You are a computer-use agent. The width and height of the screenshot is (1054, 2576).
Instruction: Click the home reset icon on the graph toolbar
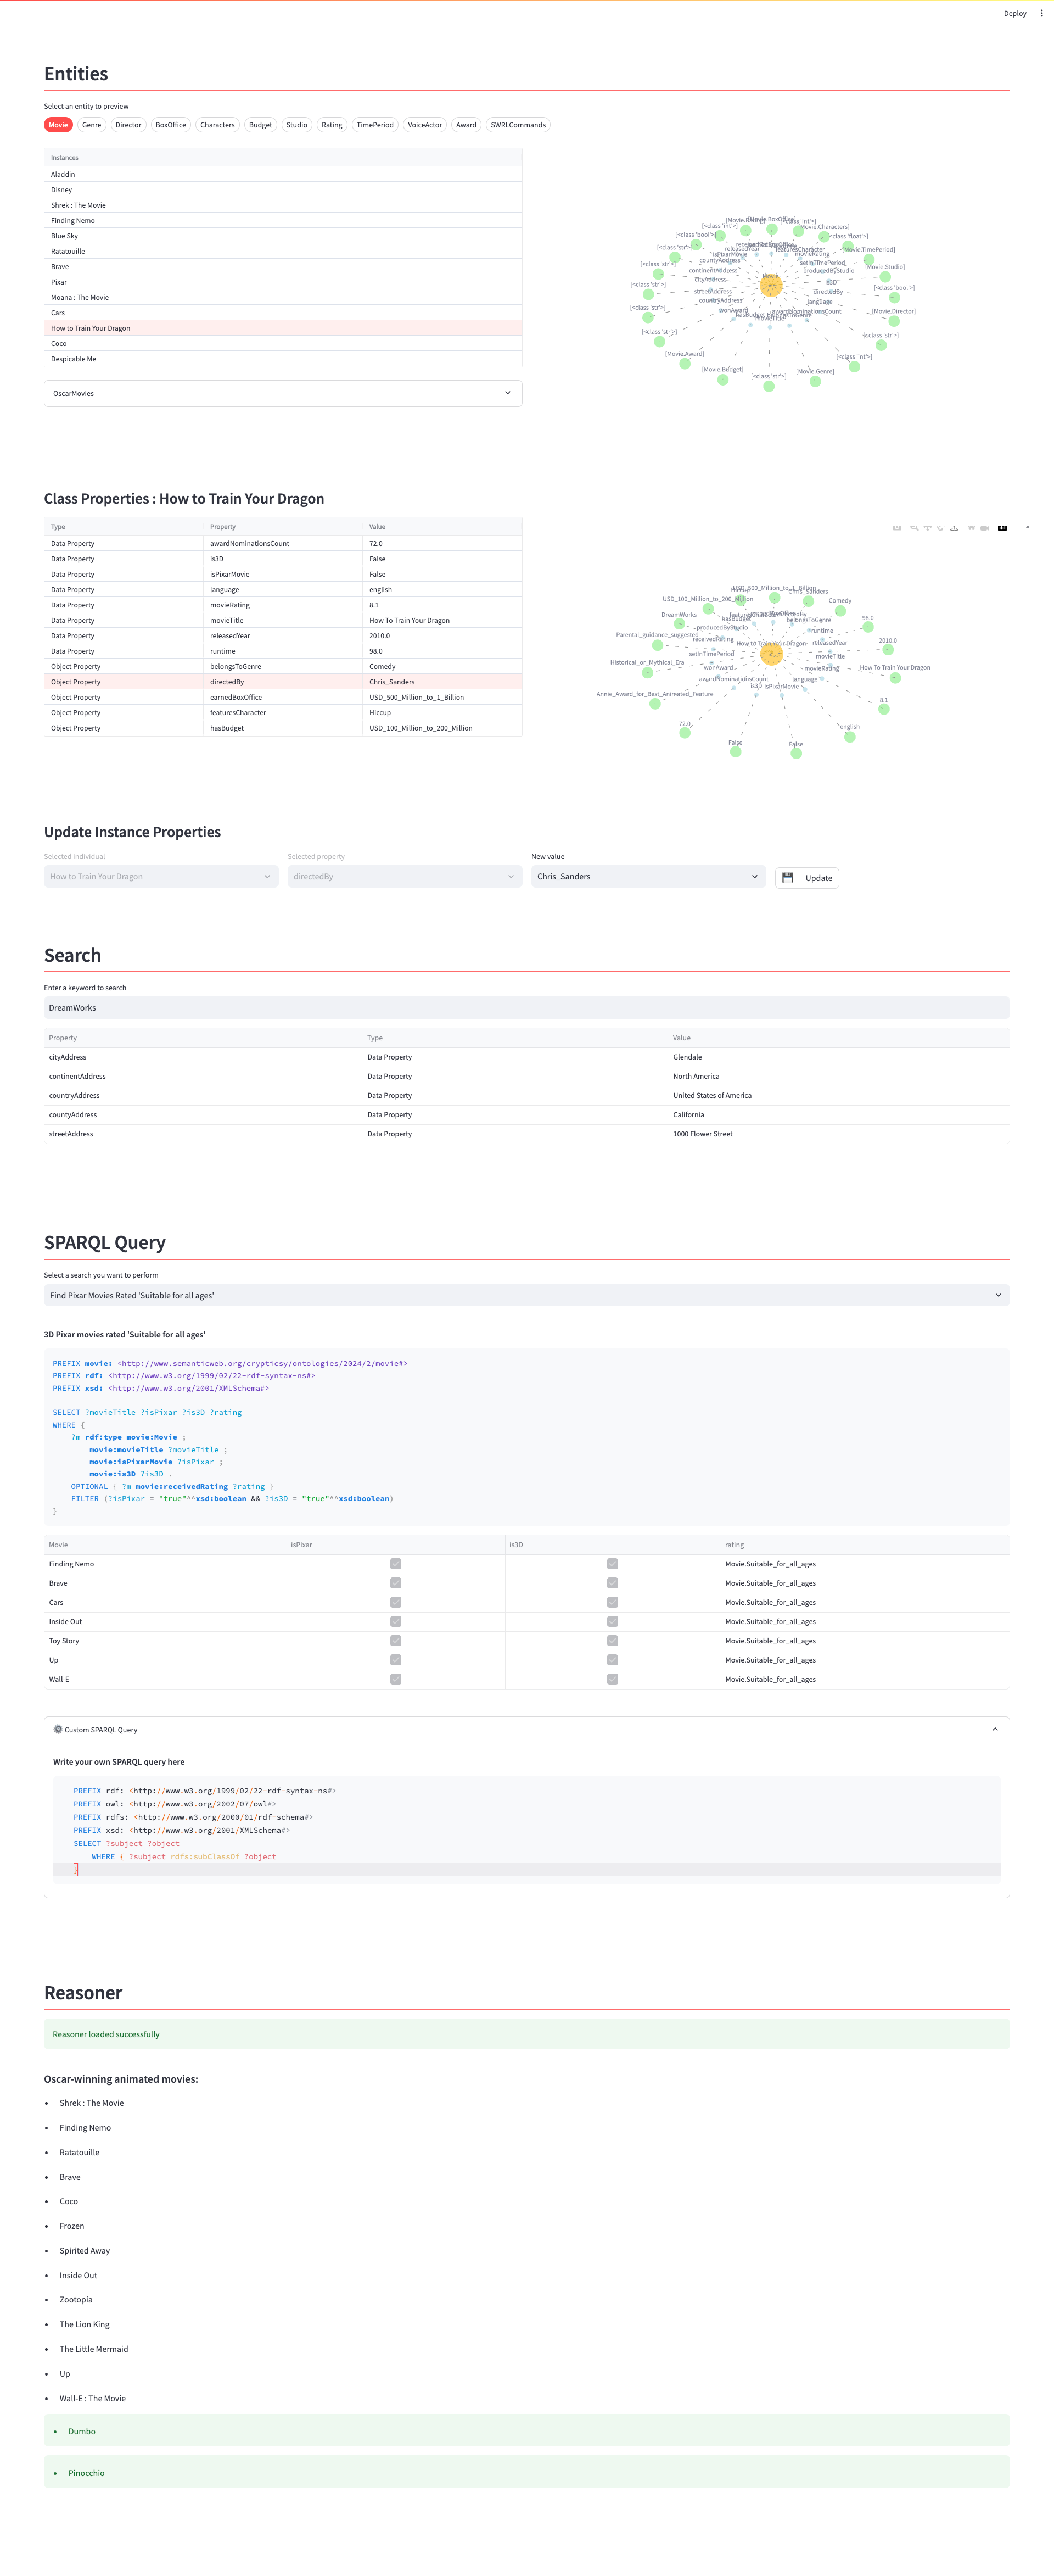(x=972, y=529)
